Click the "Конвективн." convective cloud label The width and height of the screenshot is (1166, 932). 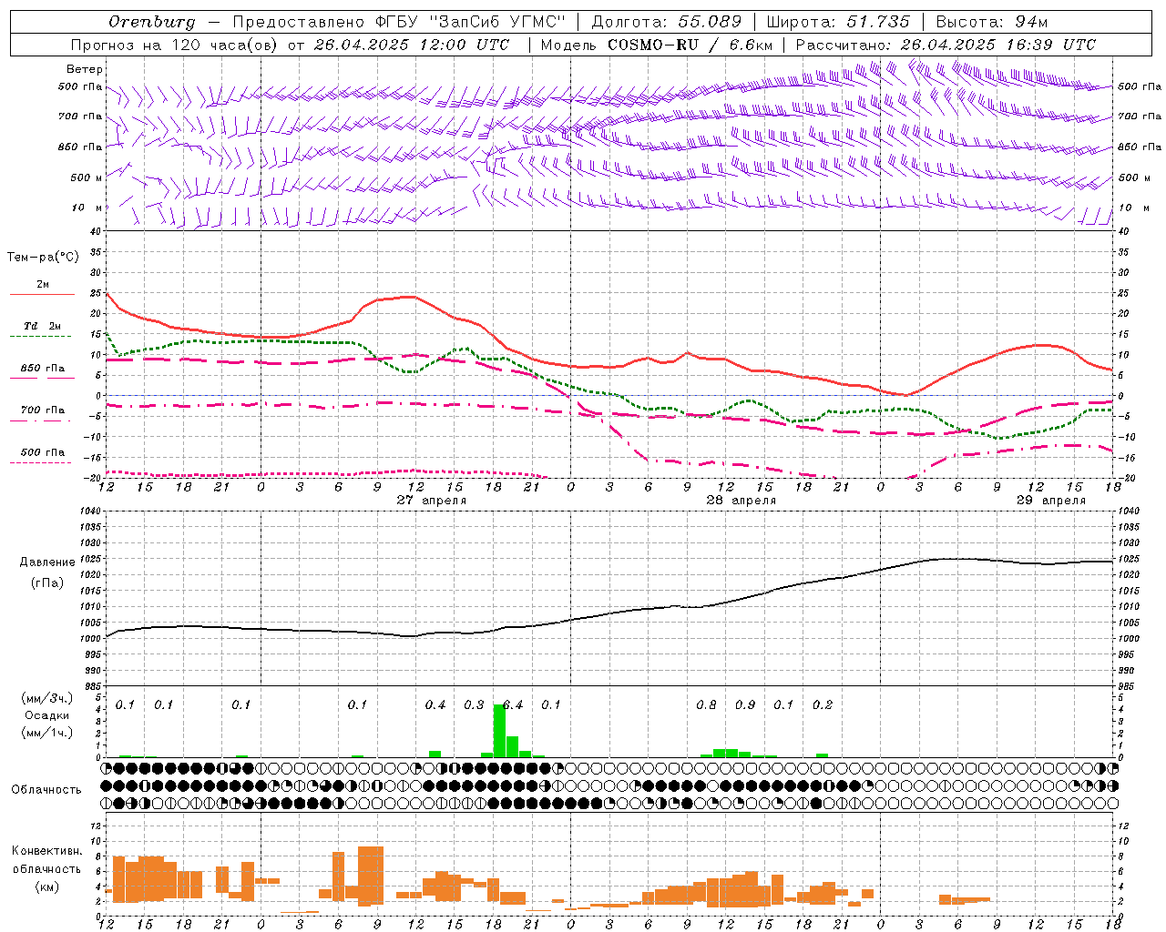click(46, 851)
